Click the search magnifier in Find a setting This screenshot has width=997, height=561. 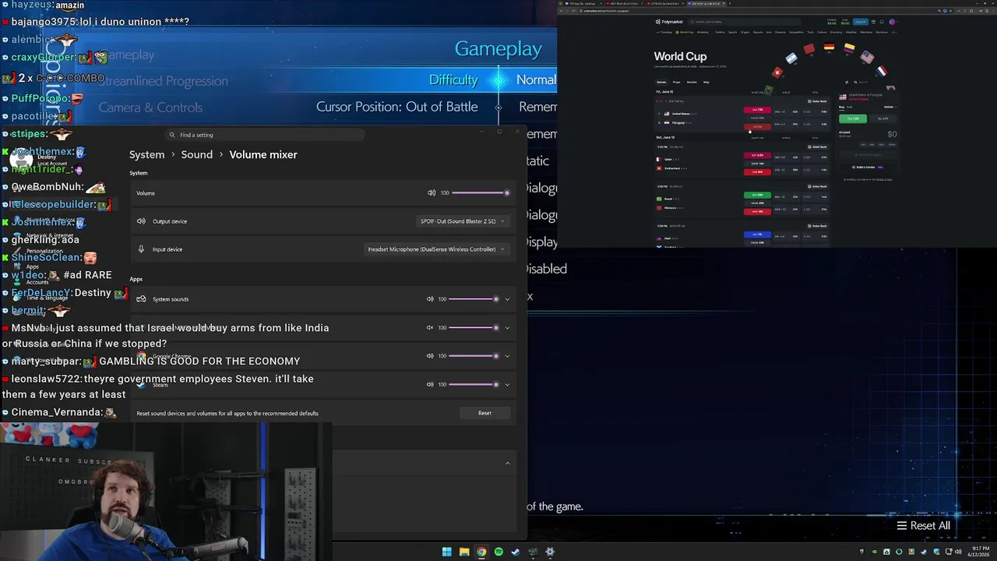click(x=172, y=135)
